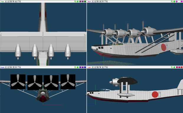Viewport: 183px width, 113px height.
Task: Click the 下絵 button in Top view
Action: (19, 1)
